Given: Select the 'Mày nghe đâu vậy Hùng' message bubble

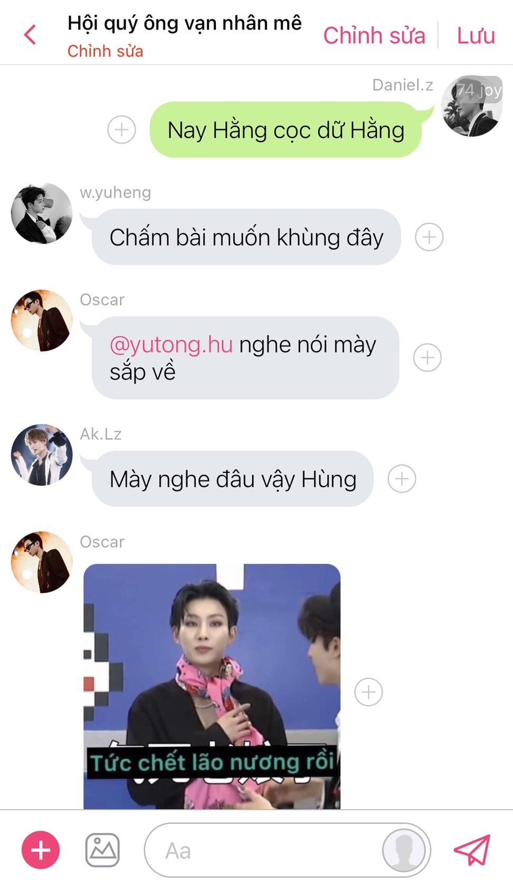Looking at the screenshot, I should coord(233,479).
